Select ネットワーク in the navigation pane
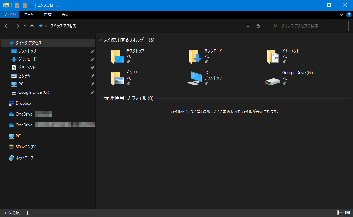This screenshot has width=353, height=217. [x=24, y=158]
